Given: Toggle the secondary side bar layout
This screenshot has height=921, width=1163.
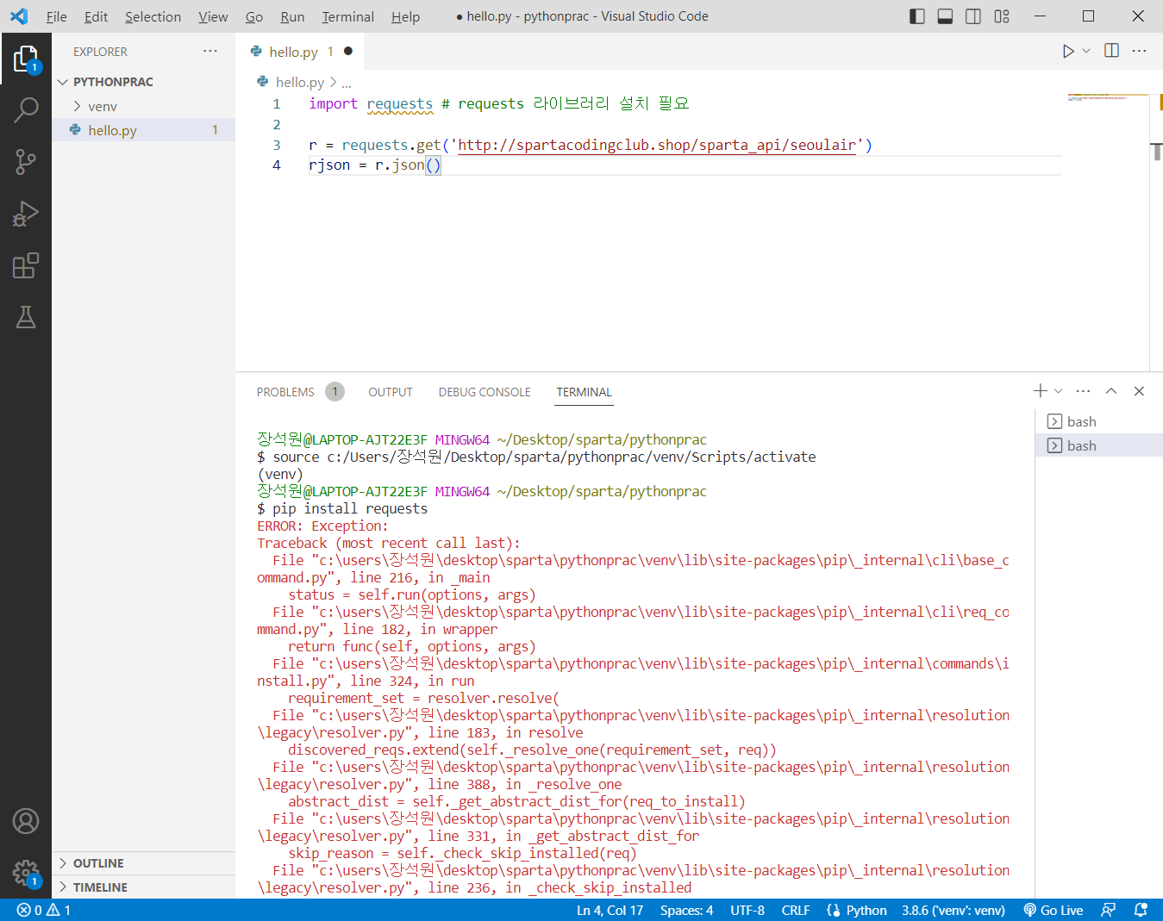Looking at the screenshot, I should click(973, 16).
